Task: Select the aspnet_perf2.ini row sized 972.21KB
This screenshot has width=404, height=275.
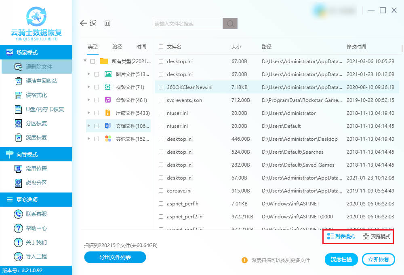Action: [x=277, y=216]
